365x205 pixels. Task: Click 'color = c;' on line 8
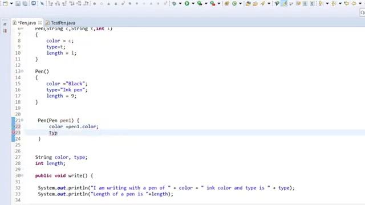[60, 40]
